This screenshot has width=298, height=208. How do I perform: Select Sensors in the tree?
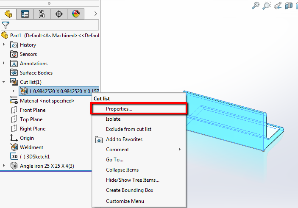point(28,54)
